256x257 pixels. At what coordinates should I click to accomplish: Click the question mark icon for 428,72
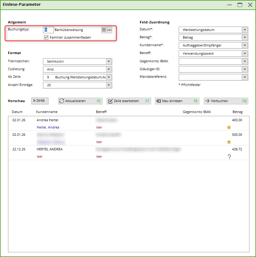[x=229, y=156]
